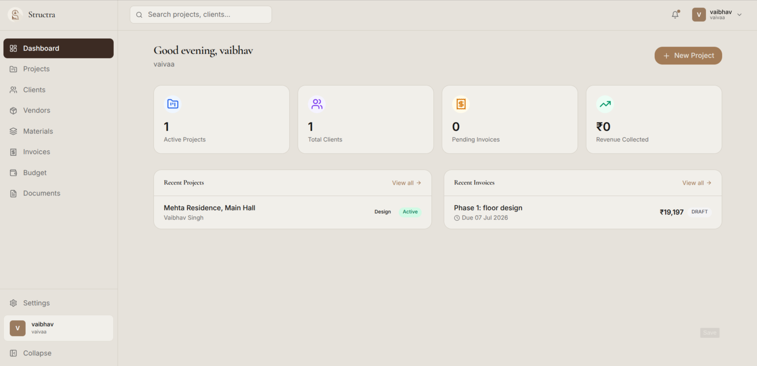Click the Pending Invoices stat label
Viewport: 757px width, 366px height.
pos(476,139)
